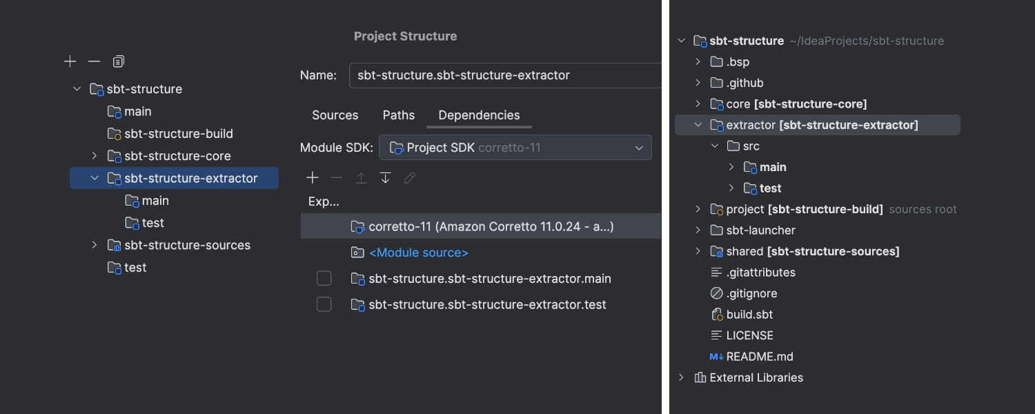Click the edit dependency pencil icon

pos(409,178)
